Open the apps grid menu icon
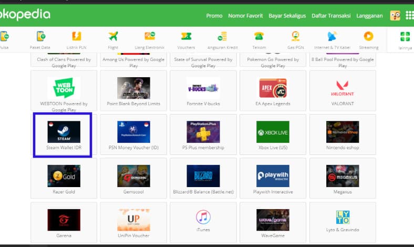Screen dimensions: 414x247 [409, 15]
